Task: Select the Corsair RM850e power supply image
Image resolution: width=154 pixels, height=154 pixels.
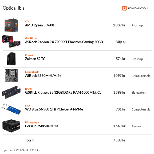Action: (x=11, y=126)
